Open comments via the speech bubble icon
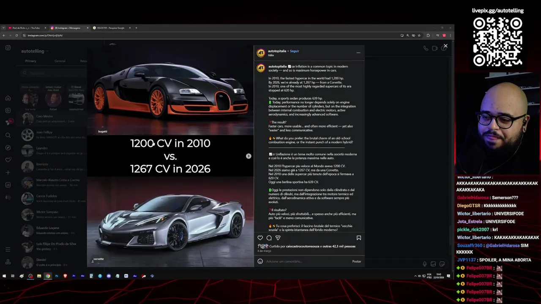The image size is (541, 304). [269, 238]
